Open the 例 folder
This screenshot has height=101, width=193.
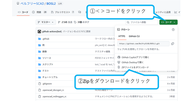(43, 45)
